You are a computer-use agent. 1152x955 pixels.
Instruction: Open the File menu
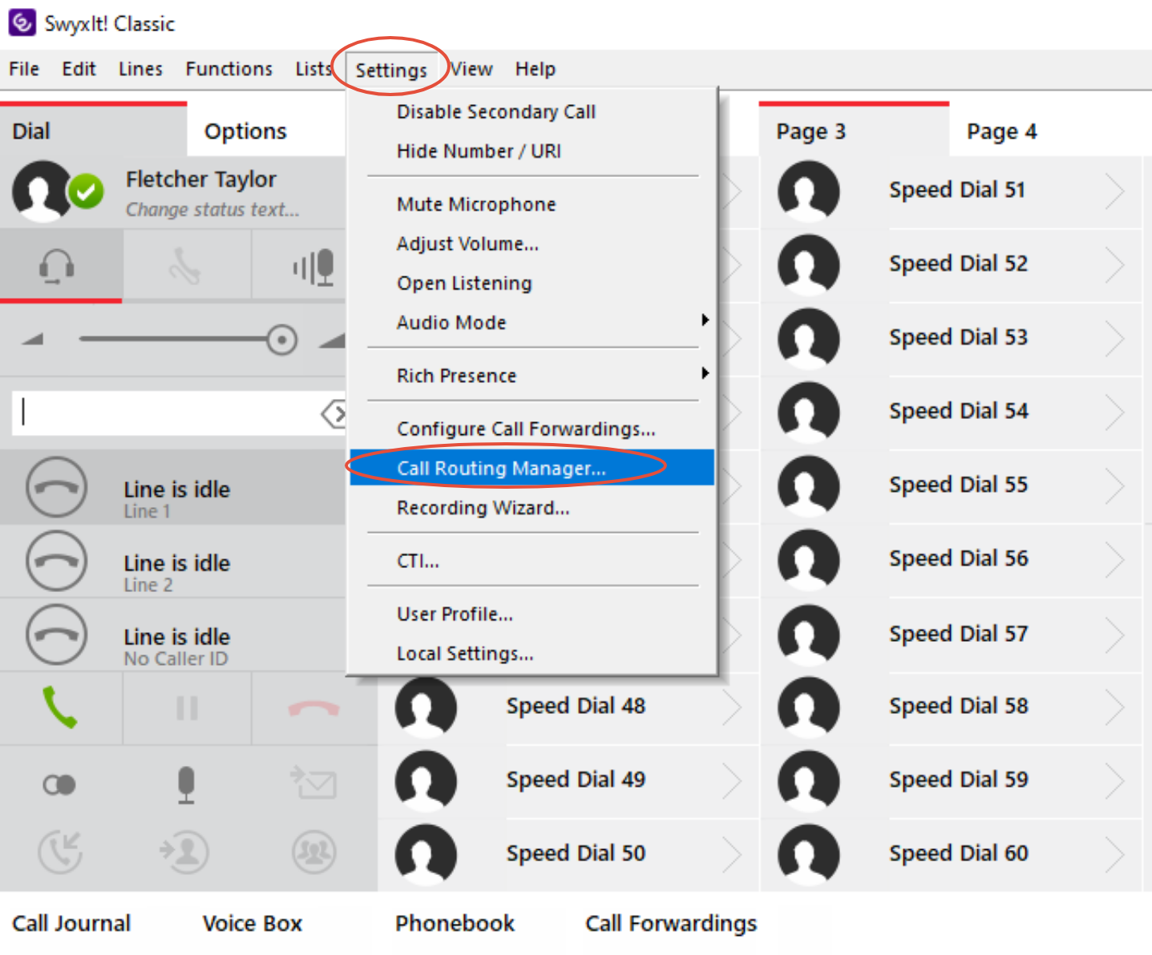(x=24, y=69)
